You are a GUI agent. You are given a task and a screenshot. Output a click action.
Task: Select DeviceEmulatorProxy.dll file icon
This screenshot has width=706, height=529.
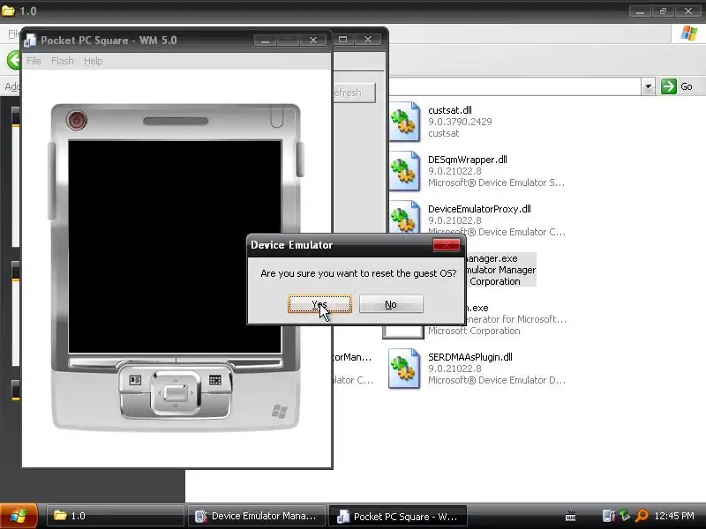click(404, 217)
